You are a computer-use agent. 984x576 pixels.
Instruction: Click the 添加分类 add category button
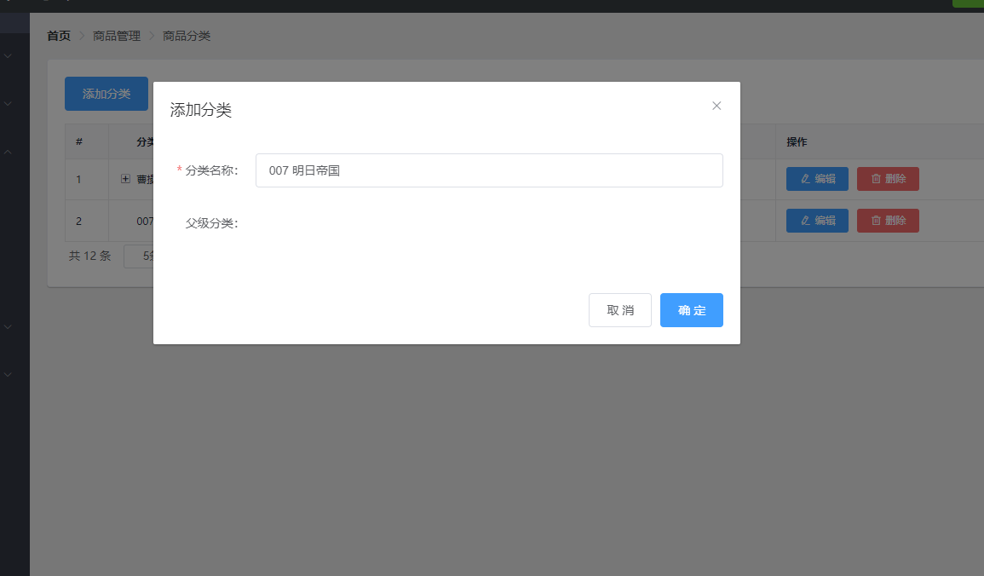(106, 94)
